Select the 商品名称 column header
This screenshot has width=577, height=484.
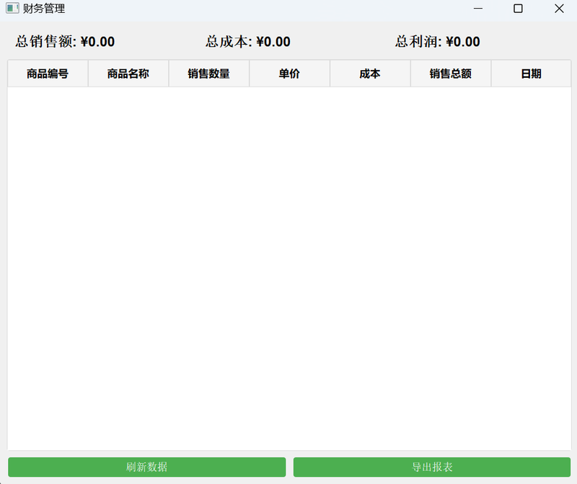click(128, 74)
